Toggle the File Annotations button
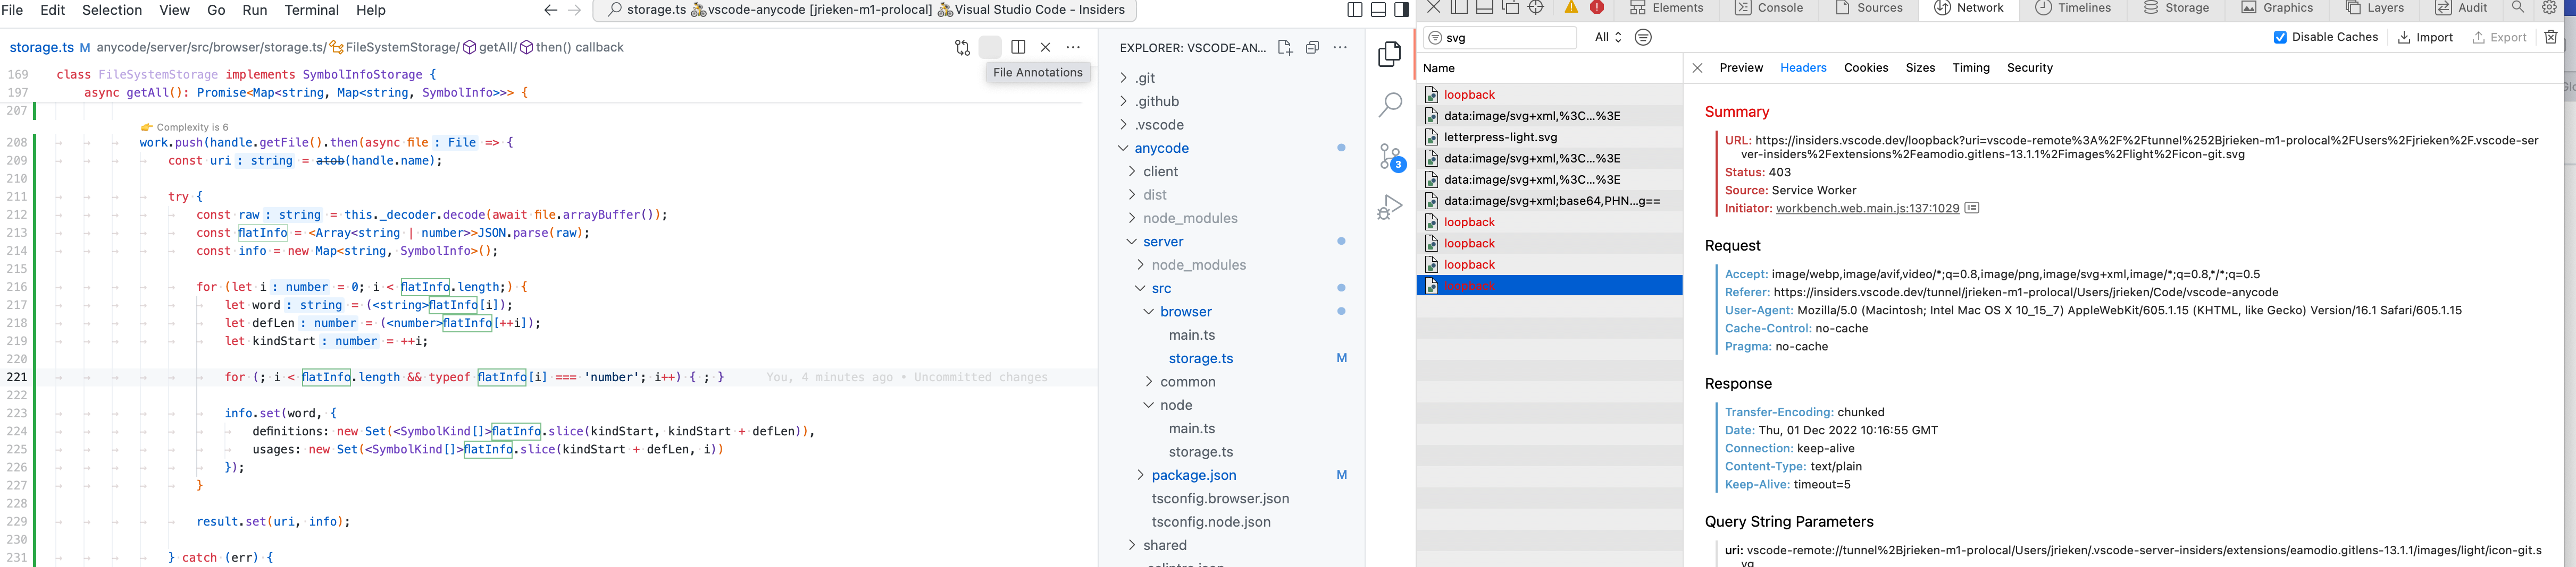The image size is (2576, 567). [x=989, y=47]
